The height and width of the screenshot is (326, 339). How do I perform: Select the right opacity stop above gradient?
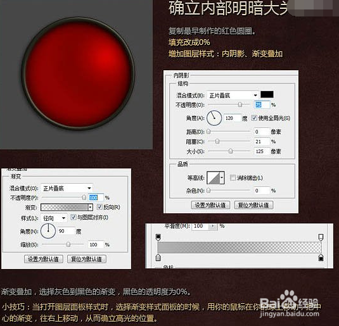[321, 237]
